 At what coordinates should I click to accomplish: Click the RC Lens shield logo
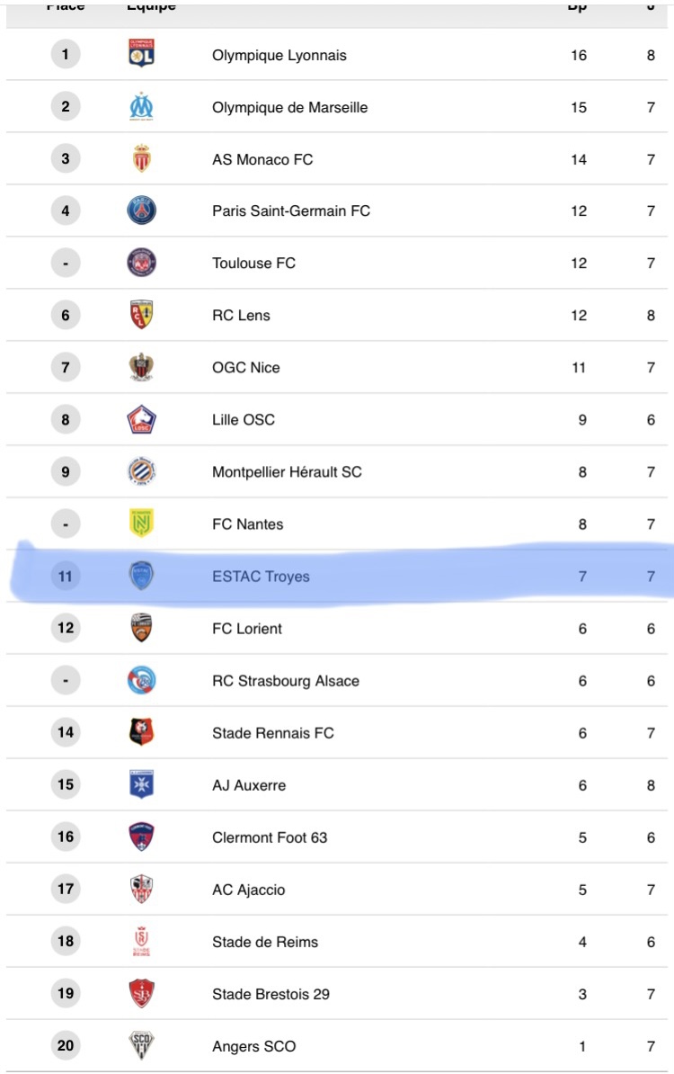click(x=142, y=315)
